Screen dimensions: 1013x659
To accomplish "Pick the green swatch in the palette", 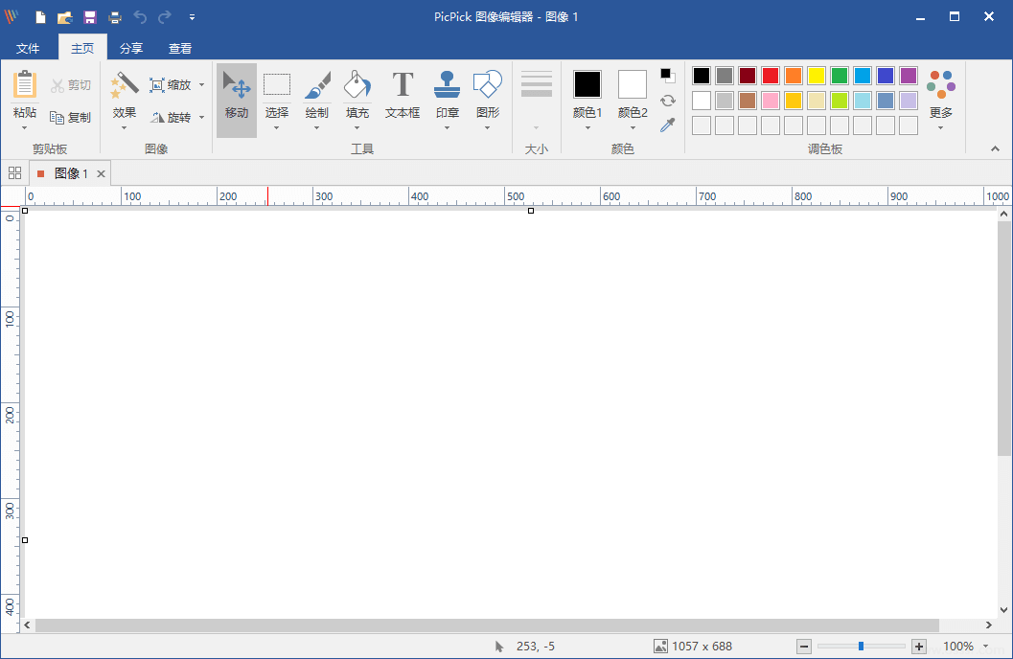I will (x=840, y=76).
